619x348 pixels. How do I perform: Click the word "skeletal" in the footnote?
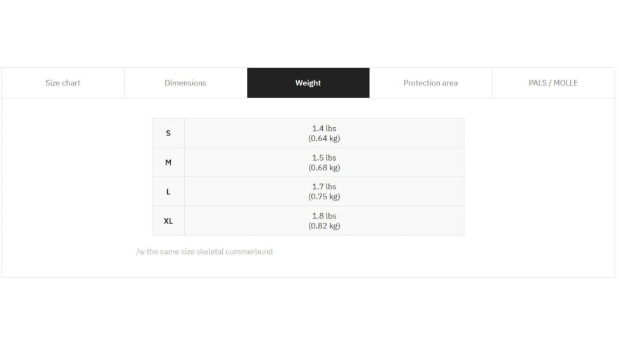(x=211, y=252)
